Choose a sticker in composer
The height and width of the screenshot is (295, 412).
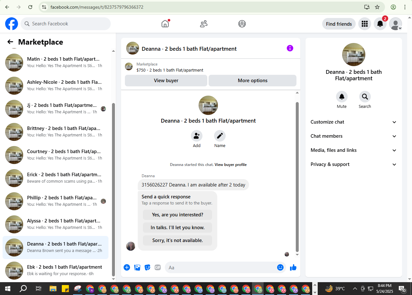click(147, 267)
